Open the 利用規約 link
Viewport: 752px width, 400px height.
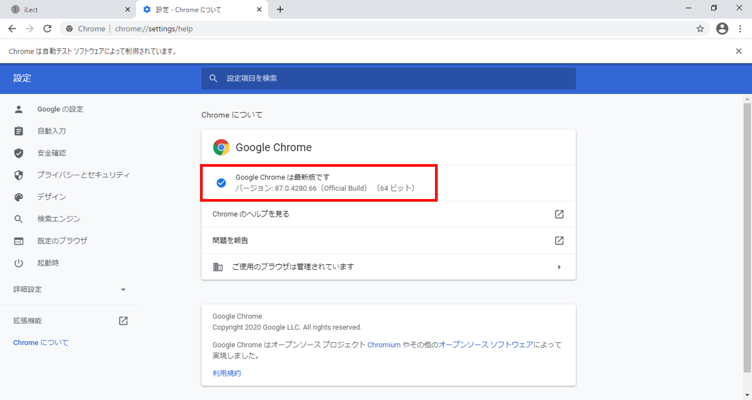tap(226, 373)
